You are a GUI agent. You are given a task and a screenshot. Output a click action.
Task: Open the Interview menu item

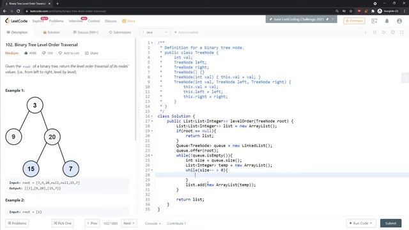(x=75, y=21)
